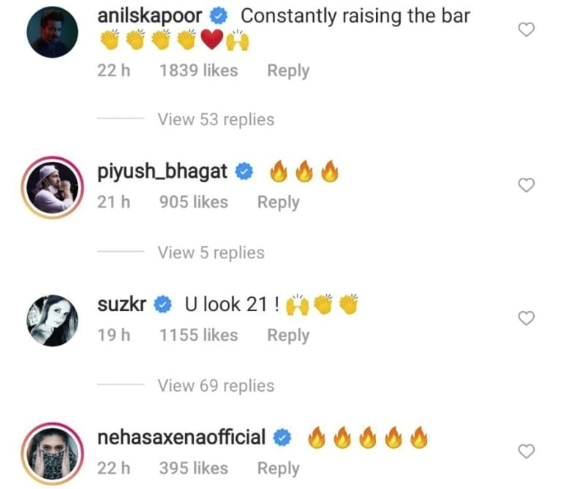The width and height of the screenshot is (572, 489).
Task: Open the anilskapoor username link
Action: coord(149,16)
